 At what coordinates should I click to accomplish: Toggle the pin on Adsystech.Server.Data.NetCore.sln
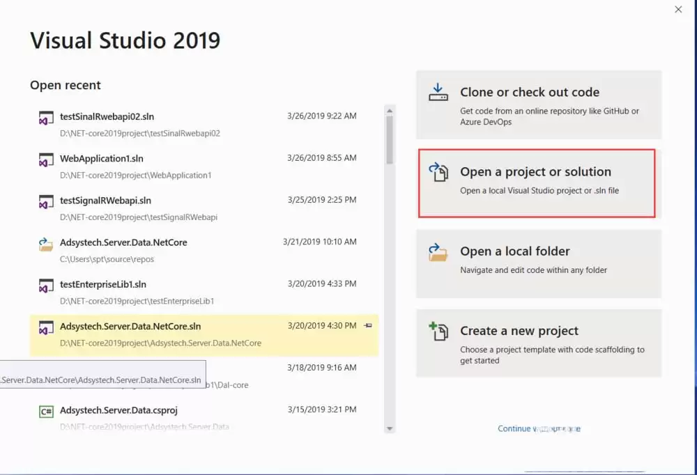[369, 325]
